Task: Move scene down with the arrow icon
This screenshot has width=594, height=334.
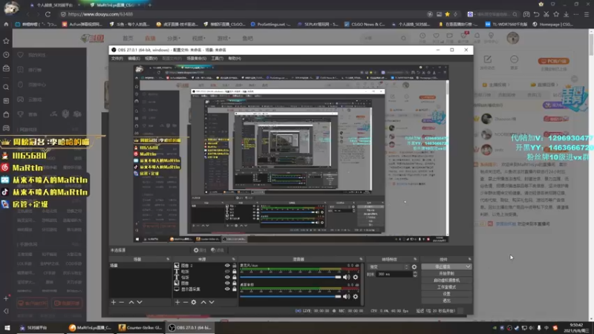Action: (x=140, y=302)
